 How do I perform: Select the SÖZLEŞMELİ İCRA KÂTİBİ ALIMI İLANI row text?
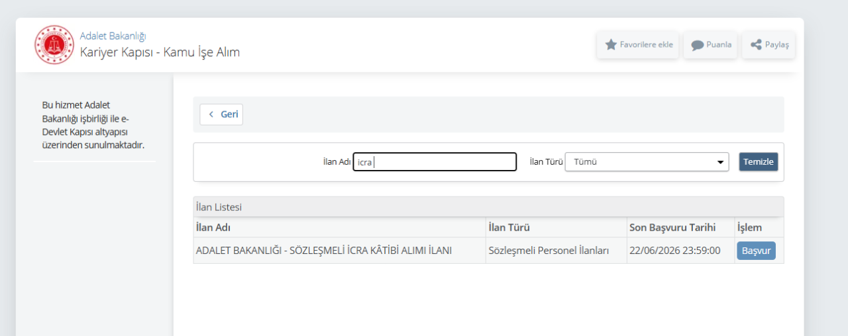[324, 251]
